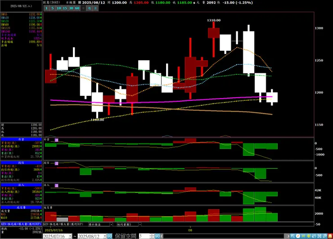Click the date label 2025/08/12(二) top-left
Screen dimensions: 333x239
click(21, 6)
